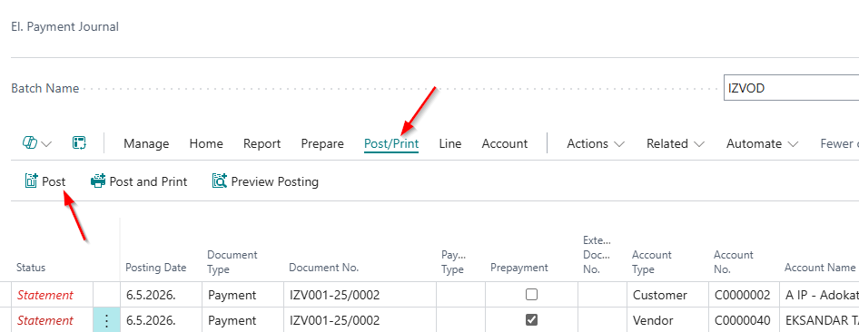Open the Account tab

click(x=505, y=144)
